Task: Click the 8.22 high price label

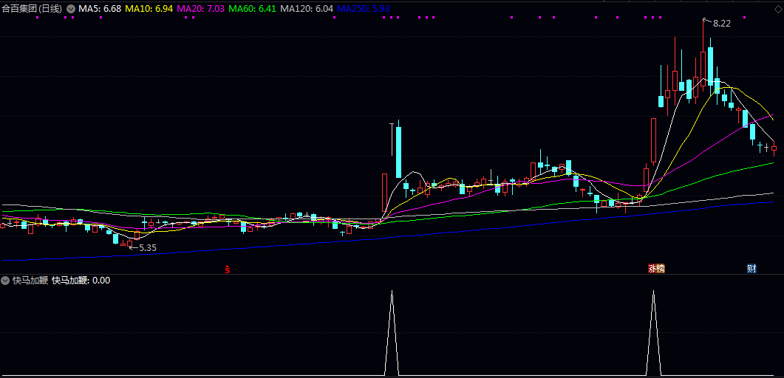Action: (721, 24)
